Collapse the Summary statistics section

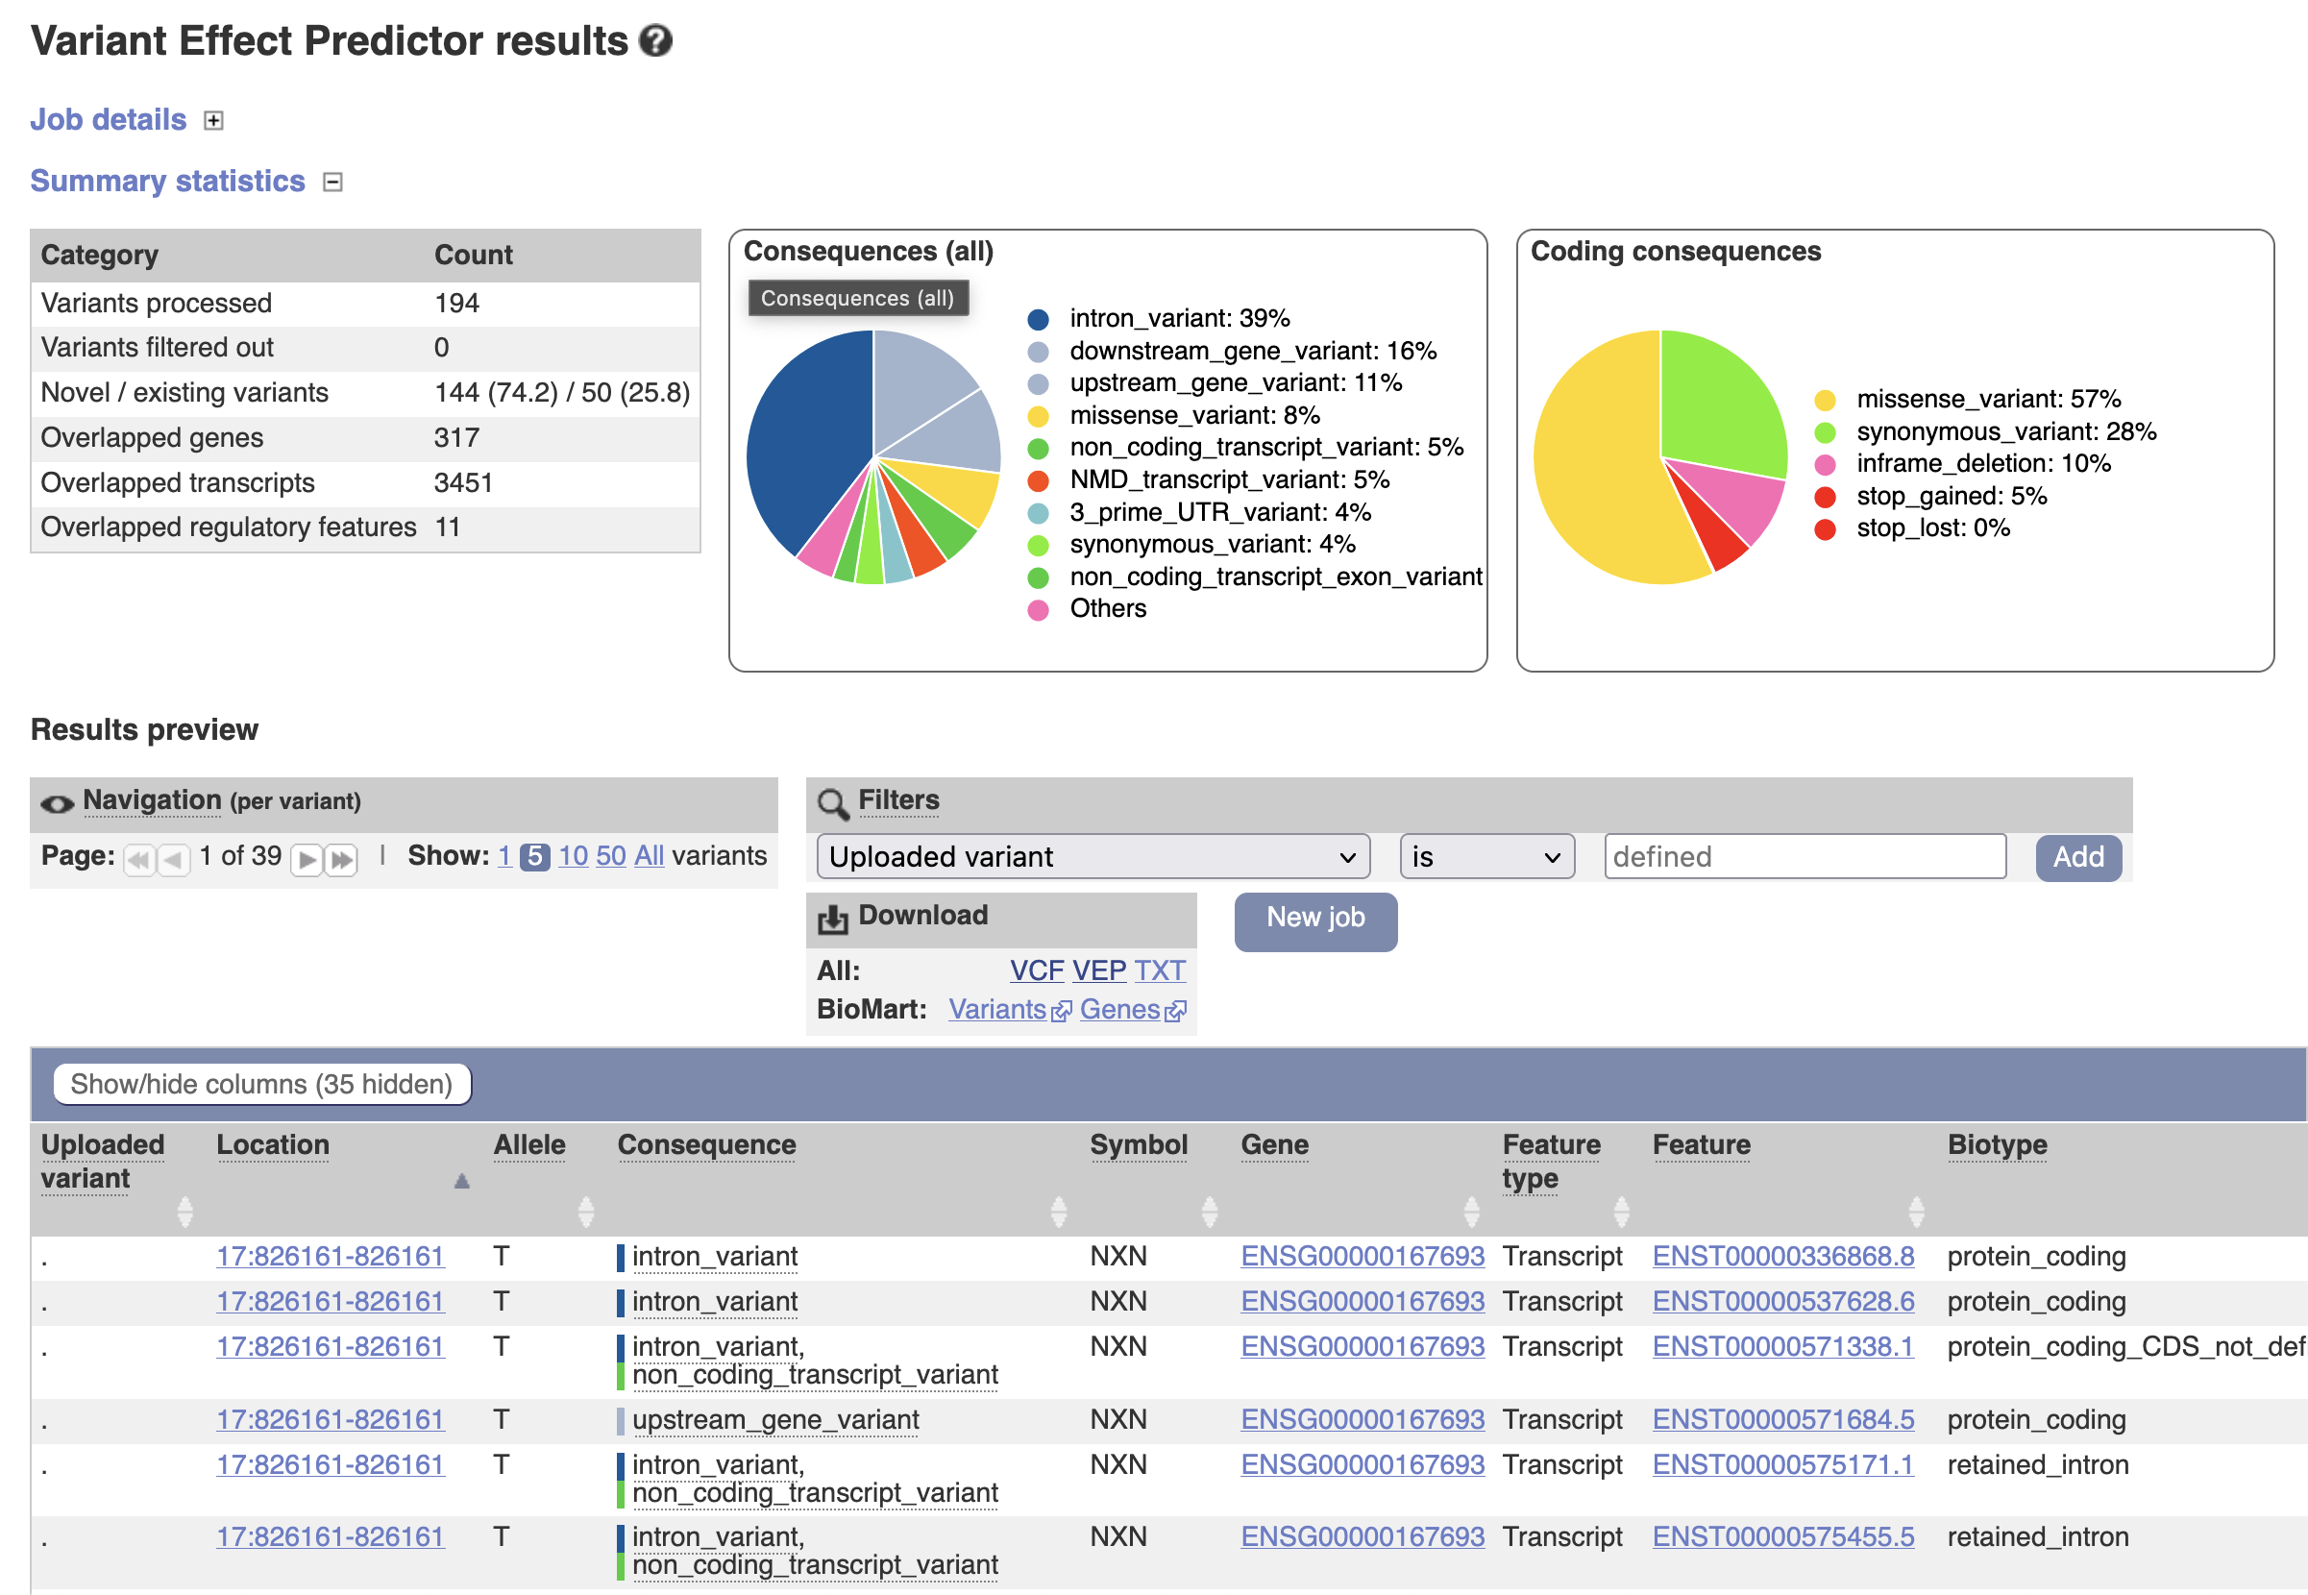(332, 182)
